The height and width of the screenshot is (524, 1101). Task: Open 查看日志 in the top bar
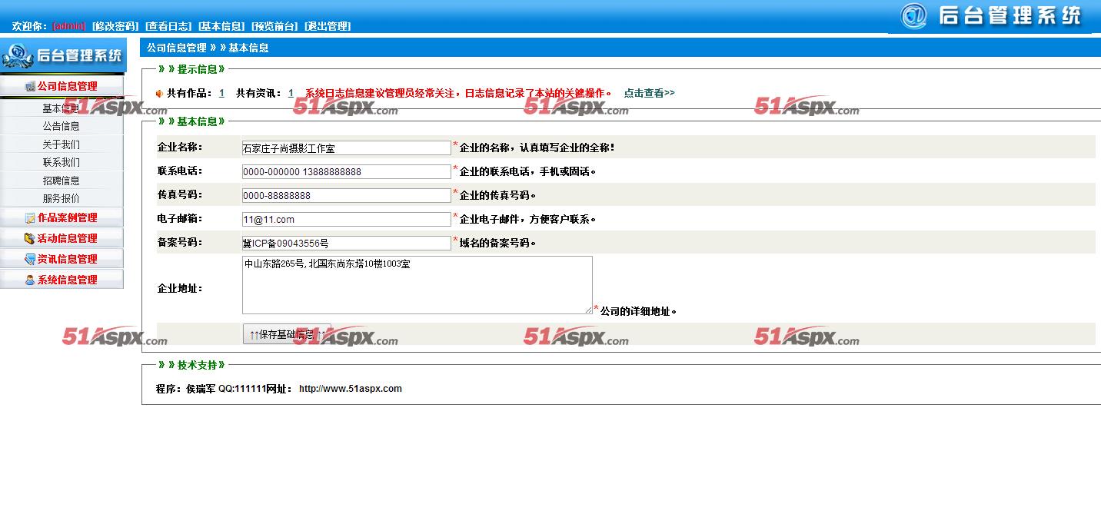pyautogui.click(x=168, y=26)
